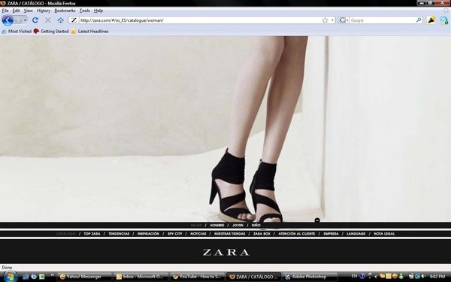Open the EMPRESA page

click(x=331, y=234)
